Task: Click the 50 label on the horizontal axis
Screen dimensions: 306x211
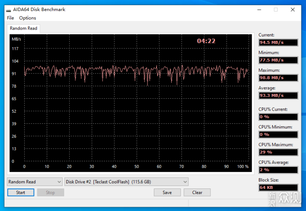Action: 136,166
